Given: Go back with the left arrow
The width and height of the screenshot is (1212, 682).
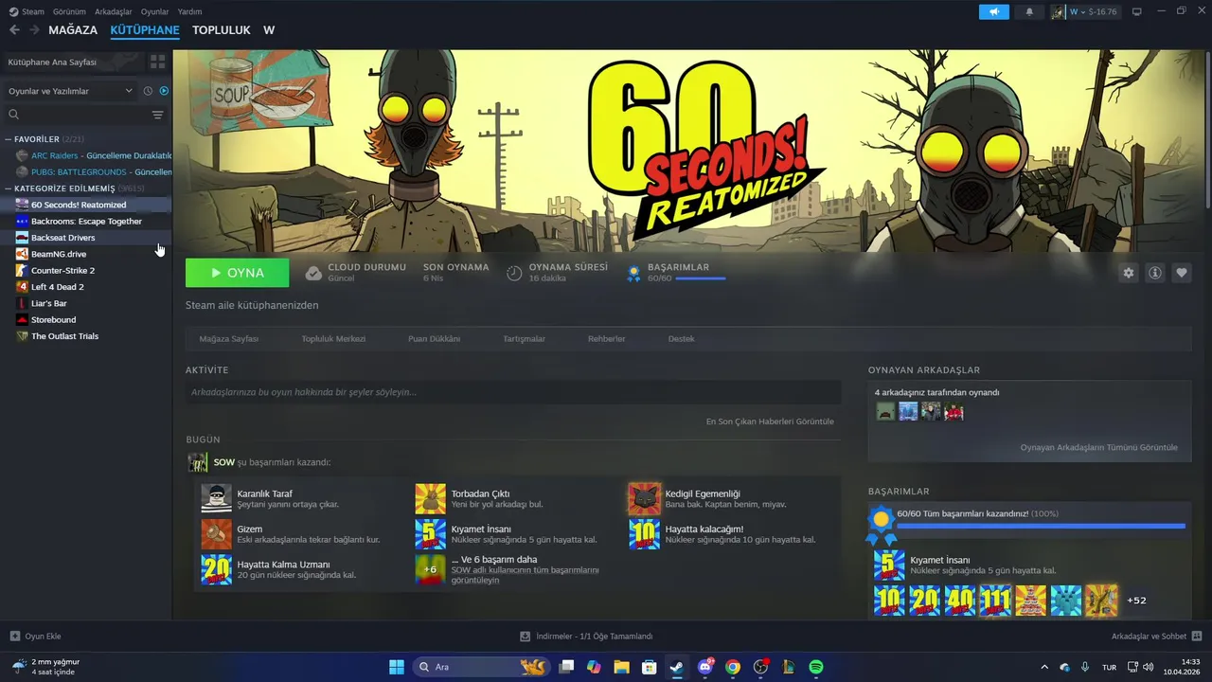Looking at the screenshot, I should pos(14,30).
